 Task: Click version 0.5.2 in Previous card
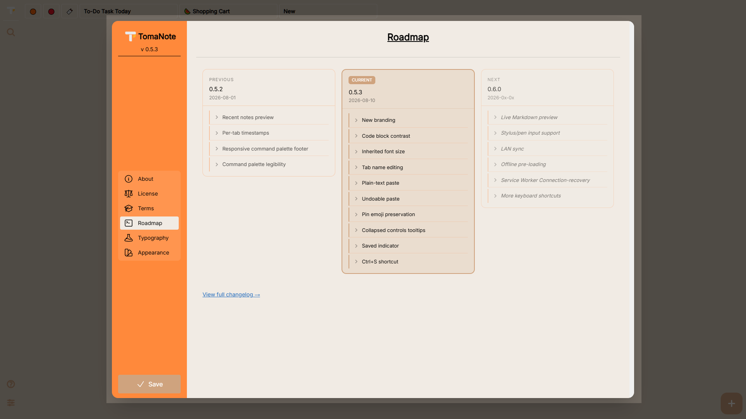(216, 89)
